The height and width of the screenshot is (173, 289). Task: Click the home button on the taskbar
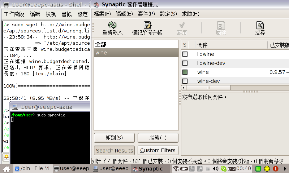[7, 169]
